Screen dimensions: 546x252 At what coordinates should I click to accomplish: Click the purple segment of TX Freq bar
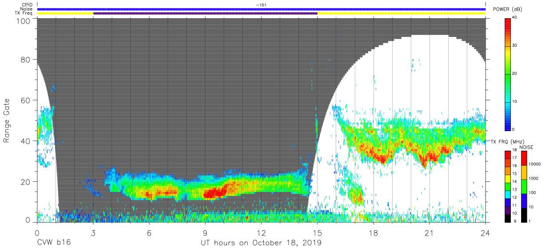pos(205,13)
